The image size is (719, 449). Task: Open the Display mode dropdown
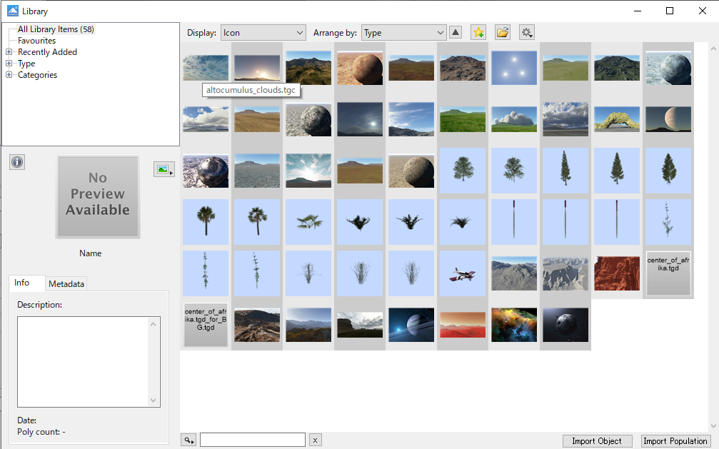263,33
